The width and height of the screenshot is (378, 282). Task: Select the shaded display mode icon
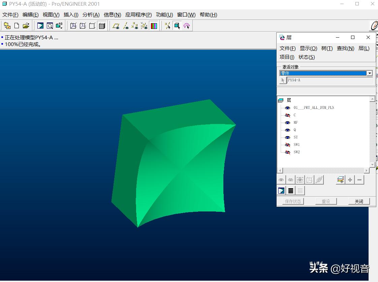(x=102, y=26)
